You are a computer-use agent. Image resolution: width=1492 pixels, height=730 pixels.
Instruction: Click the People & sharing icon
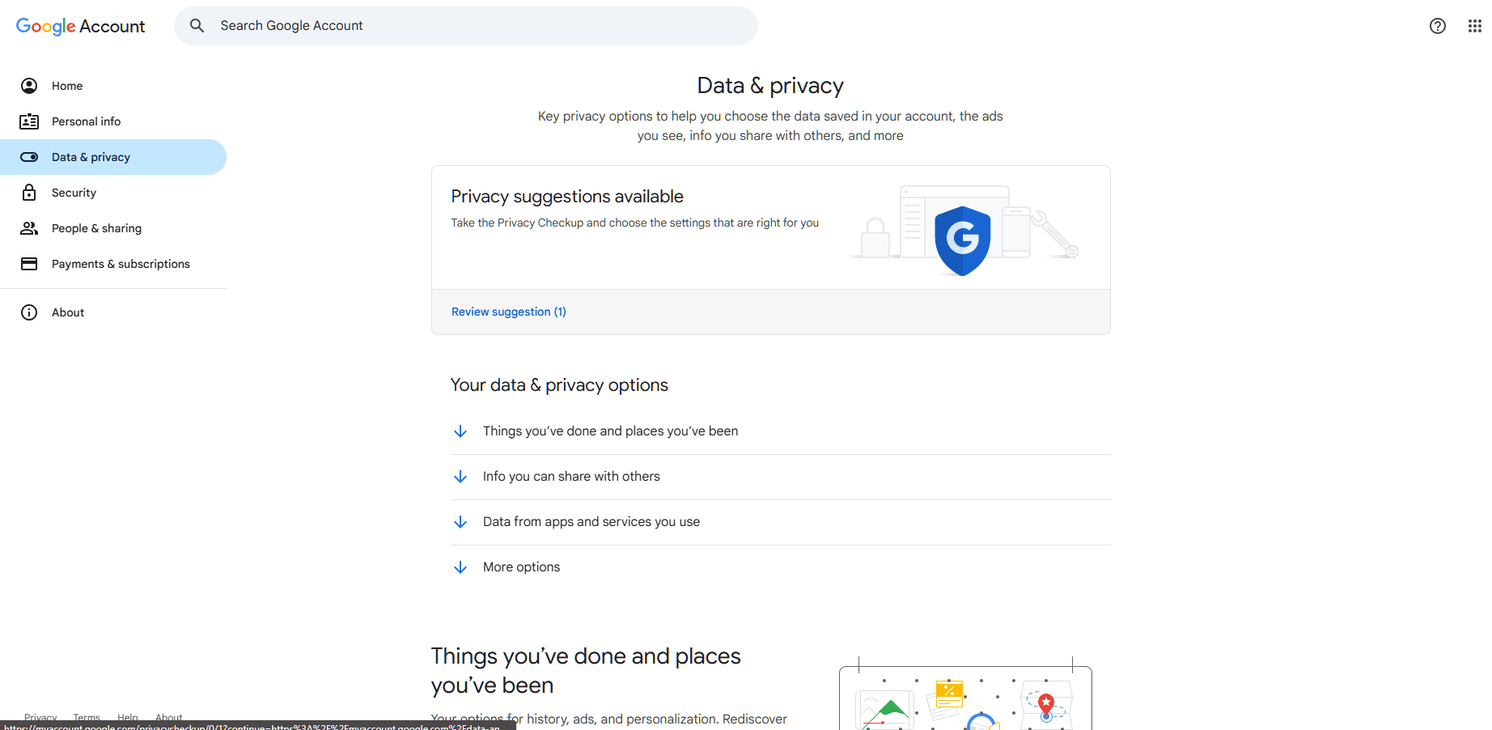click(x=29, y=228)
